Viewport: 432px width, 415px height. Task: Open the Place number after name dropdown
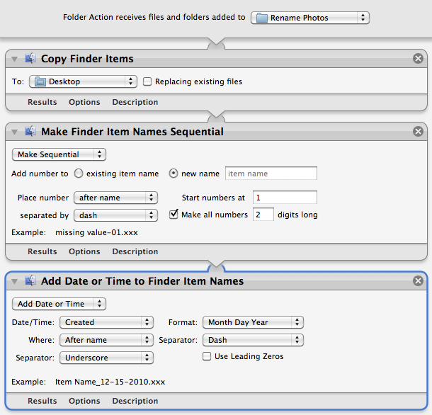coord(115,198)
